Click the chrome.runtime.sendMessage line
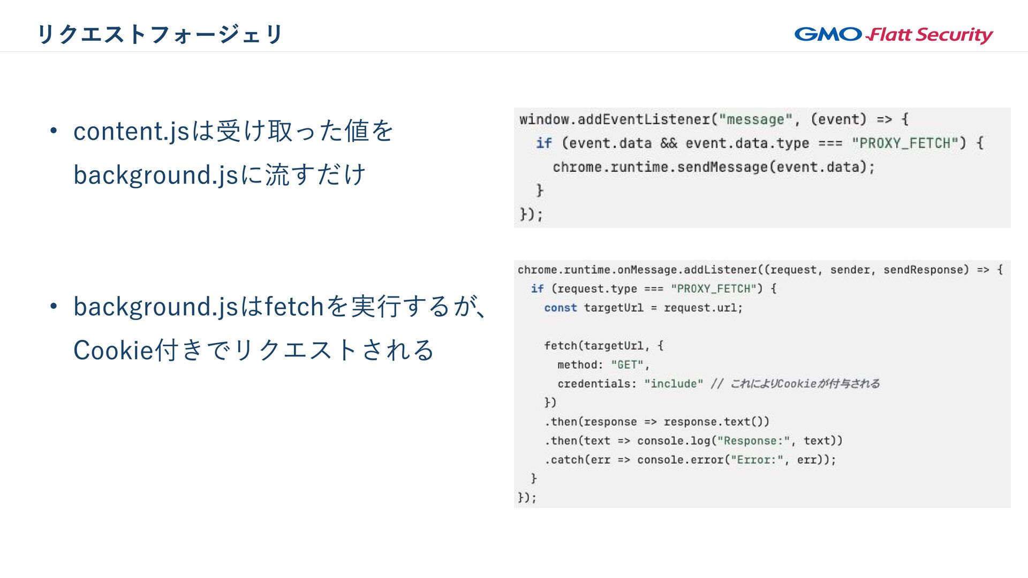The image size is (1028, 578). pos(713,167)
